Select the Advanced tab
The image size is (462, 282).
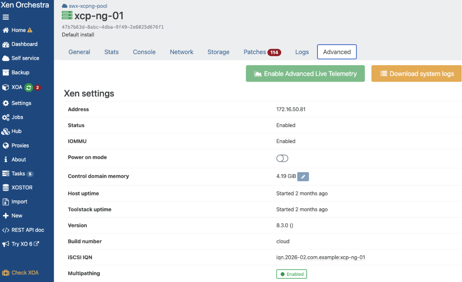point(337,52)
